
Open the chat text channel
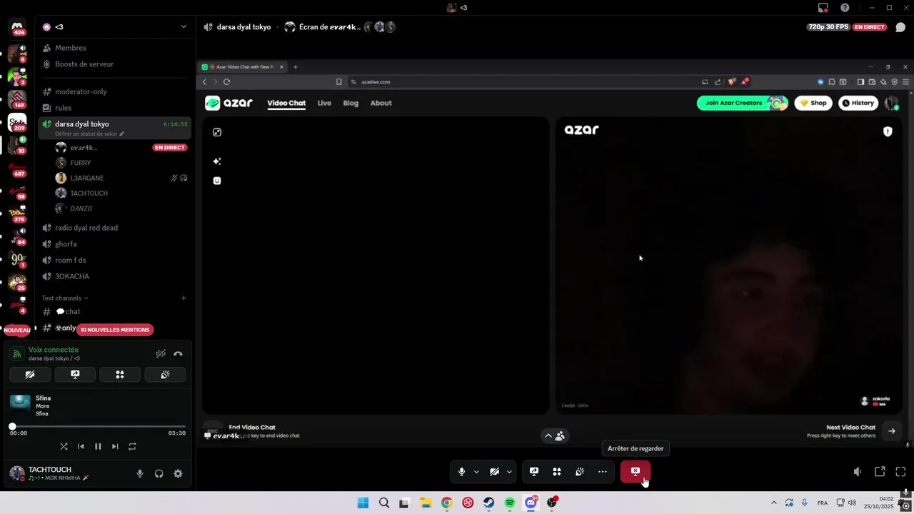click(114, 311)
